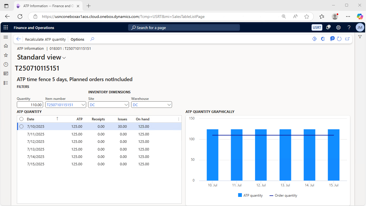Click Recalculate ATP quantity button
Image resolution: width=366 pixels, height=206 pixels.
[x=45, y=40]
